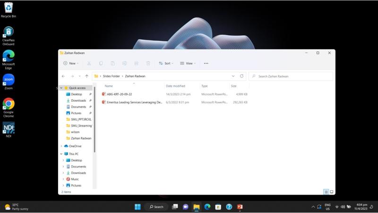Image resolution: width=378 pixels, height=213 pixels.
Task: Open the Sort dropdown menu
Action: (x=166, y=63)
